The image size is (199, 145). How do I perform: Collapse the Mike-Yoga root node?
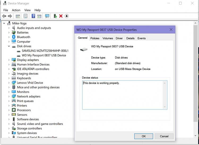pos(4,23)
